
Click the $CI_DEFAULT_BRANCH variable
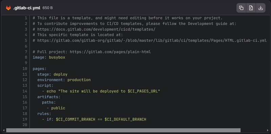pyautogui.click(x=125, y=119)
